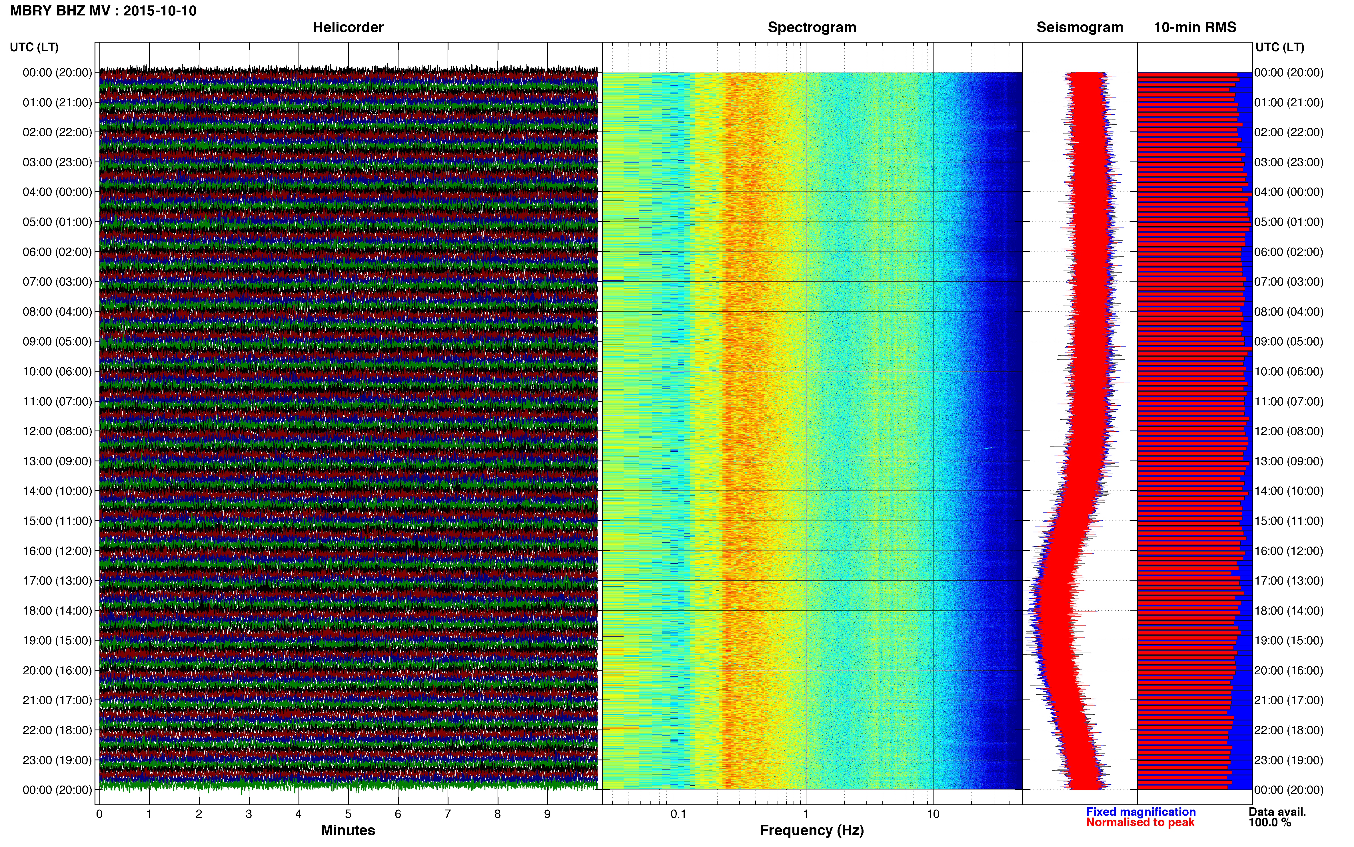Click the 10 Hz frequency tick label

[933, 814]
